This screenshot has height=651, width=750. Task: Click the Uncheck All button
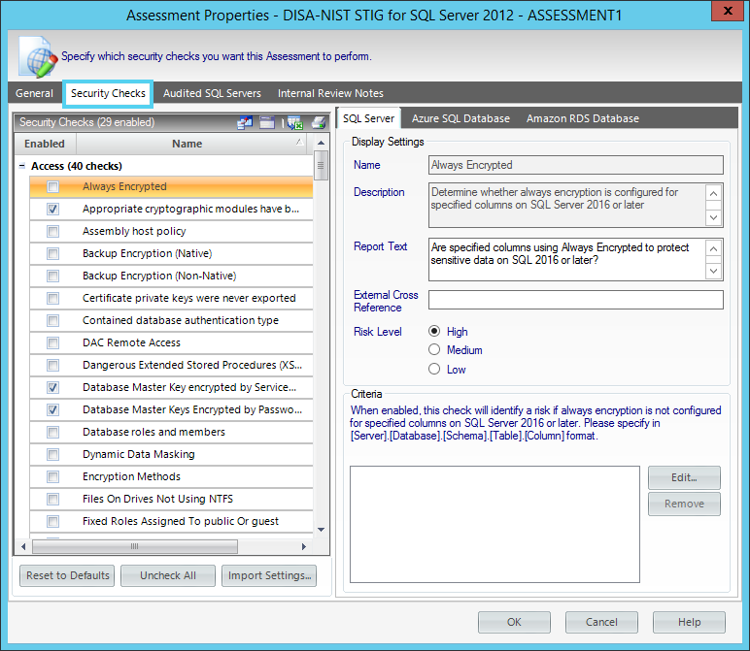(x=168, y=575)
